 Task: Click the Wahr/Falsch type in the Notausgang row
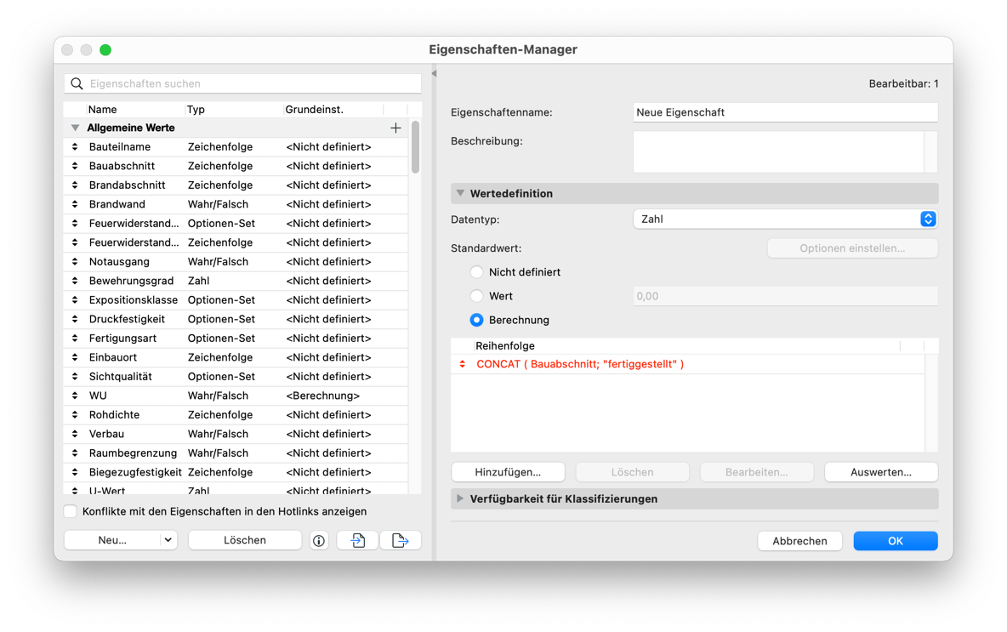click(218, 262)
